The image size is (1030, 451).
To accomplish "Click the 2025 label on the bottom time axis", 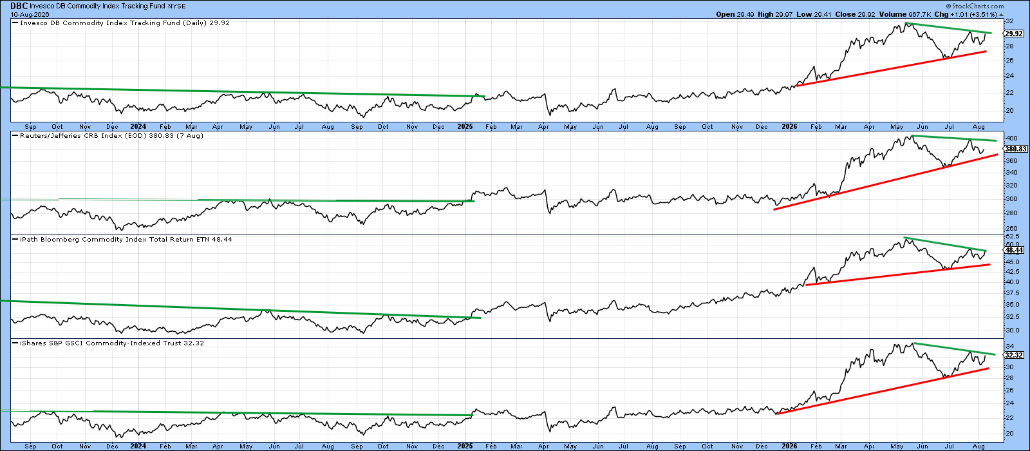I will (x=465, y=446).
